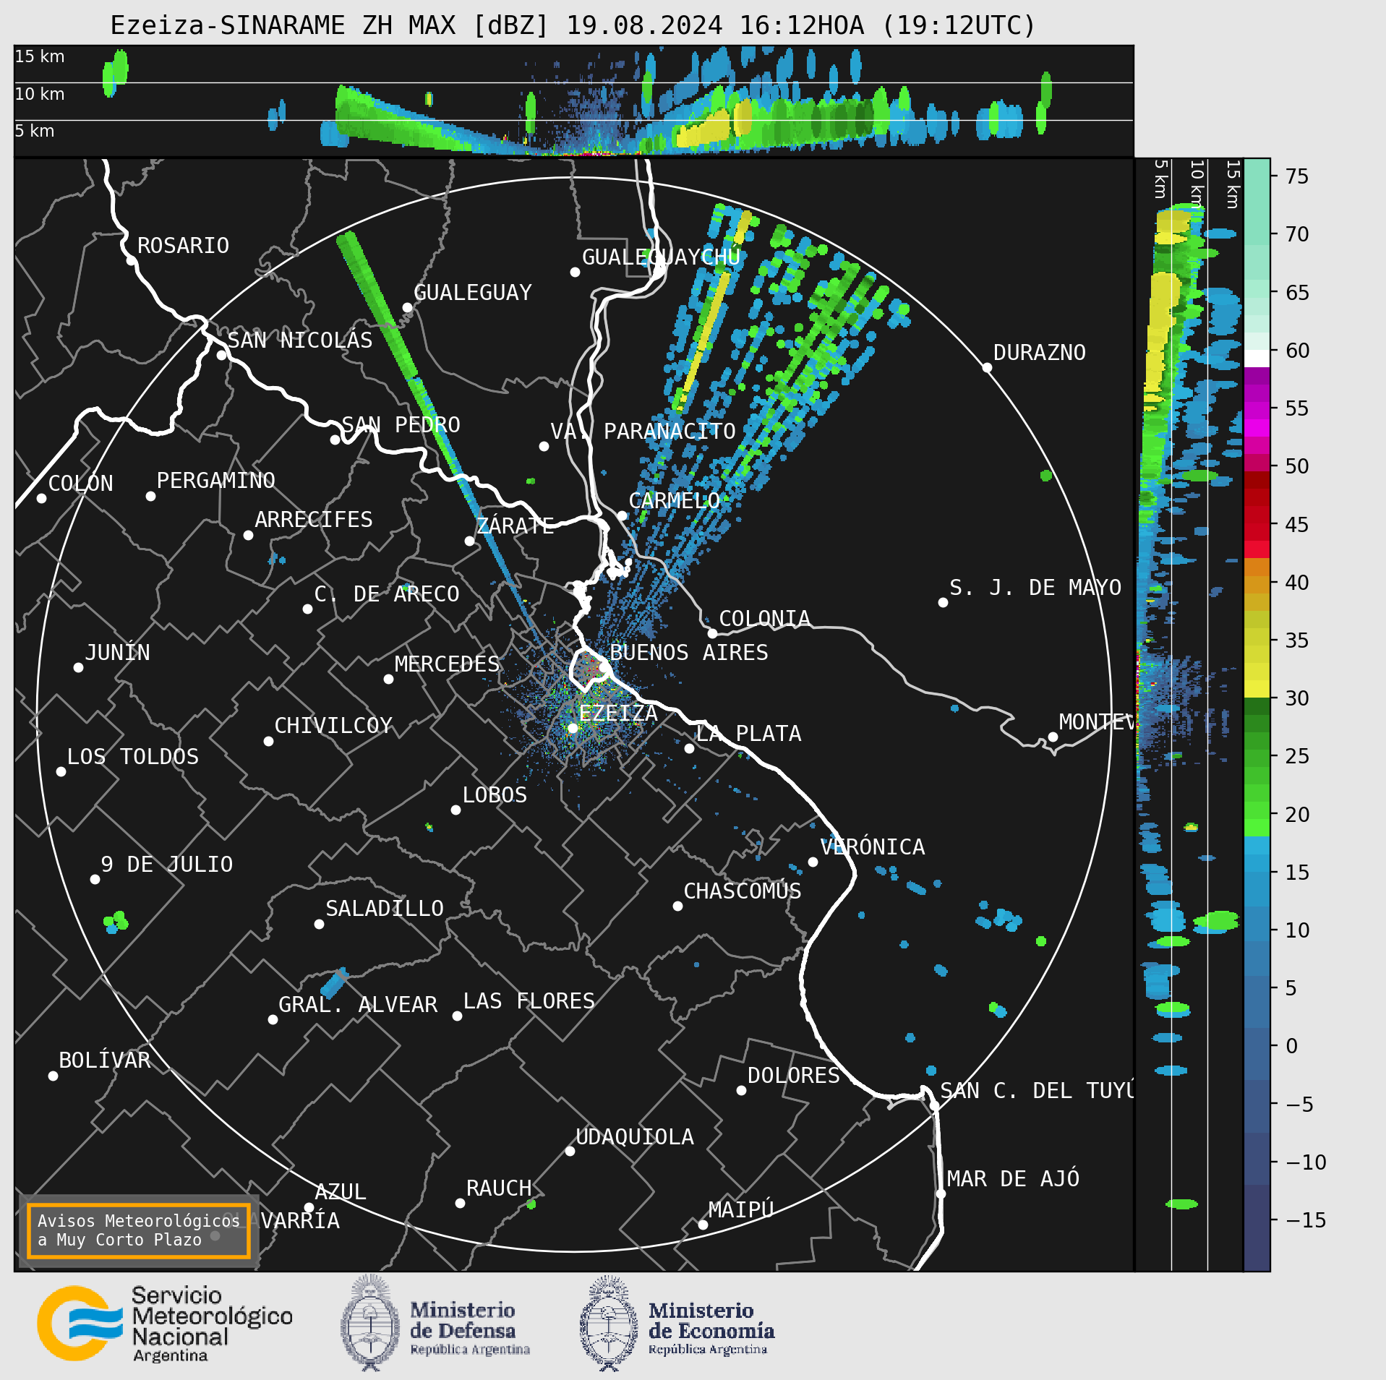This screenshot has width=1386, height=1380.
Task: Click the CARMELO city label
Action: click(674, 501)
